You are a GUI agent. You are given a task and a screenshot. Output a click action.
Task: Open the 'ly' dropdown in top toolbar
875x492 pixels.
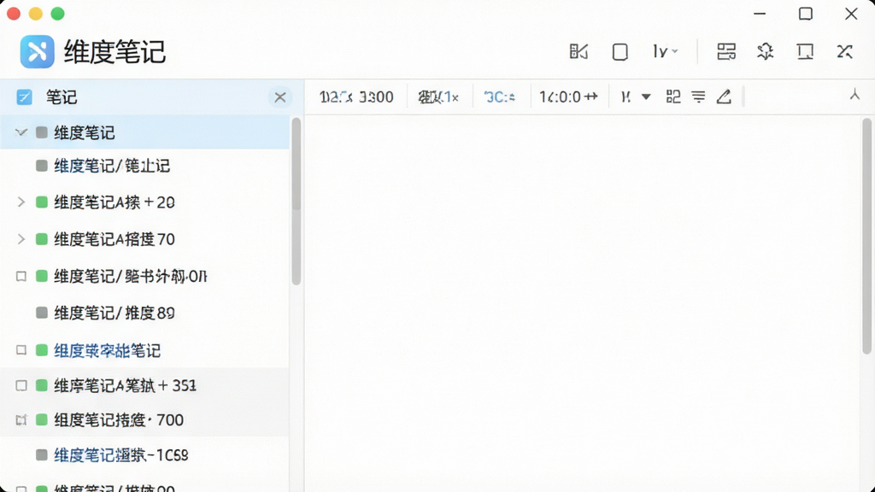click(x=665, y=52)
